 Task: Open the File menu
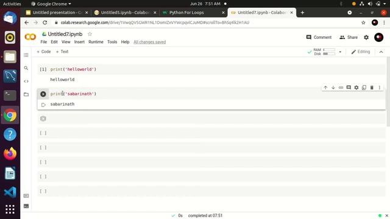(43, 42)
